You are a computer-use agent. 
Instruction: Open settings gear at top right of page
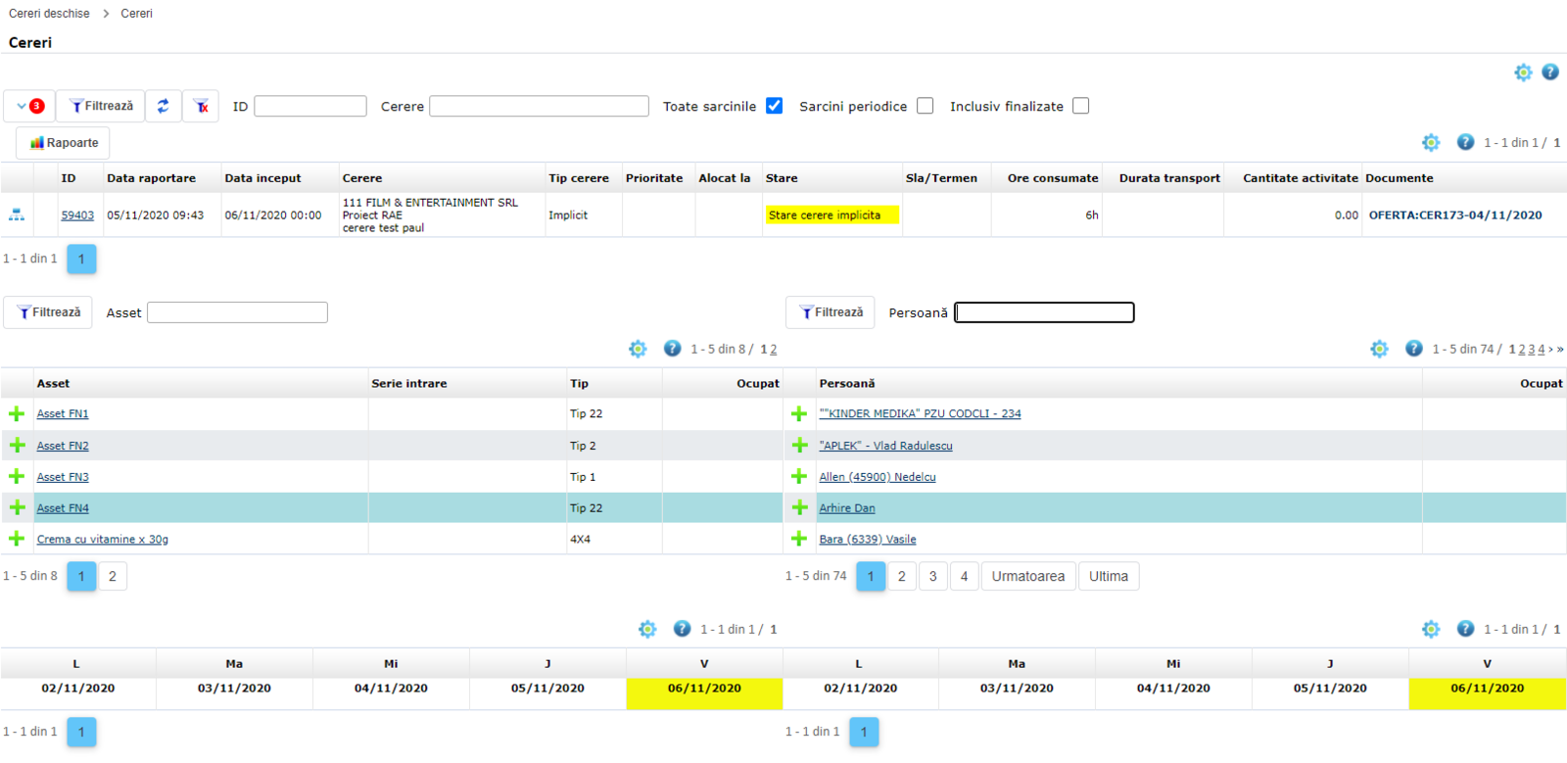pos(1522,72)
